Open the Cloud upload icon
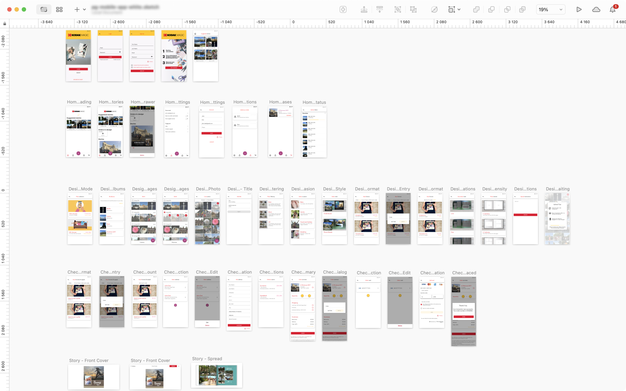 tap(596, 9)
